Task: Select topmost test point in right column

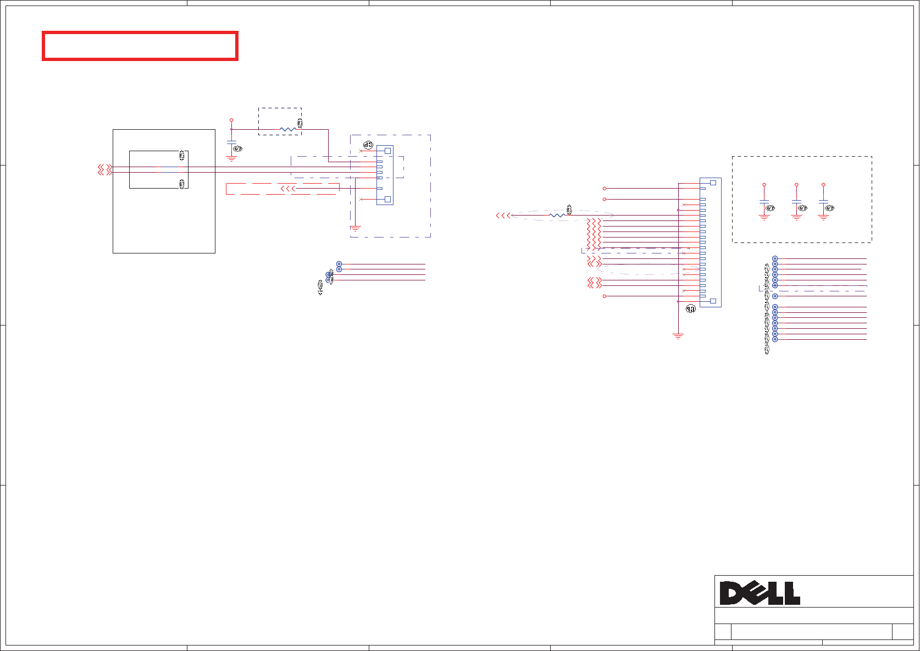Action: coord(775,258)
